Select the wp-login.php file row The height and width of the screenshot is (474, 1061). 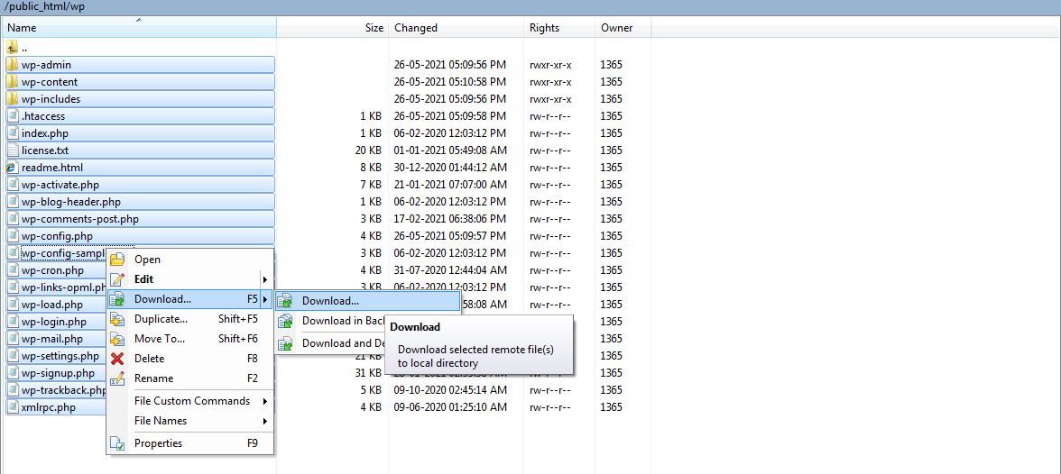(56, 321)
